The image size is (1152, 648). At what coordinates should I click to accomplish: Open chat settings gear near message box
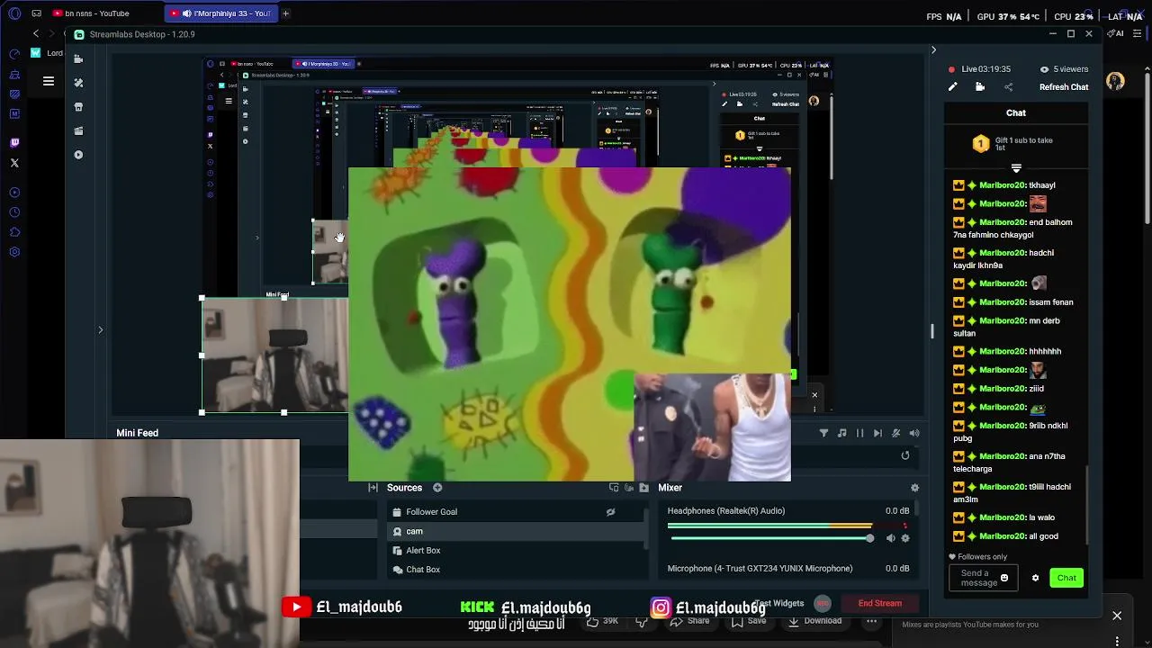click(1035, 578)
